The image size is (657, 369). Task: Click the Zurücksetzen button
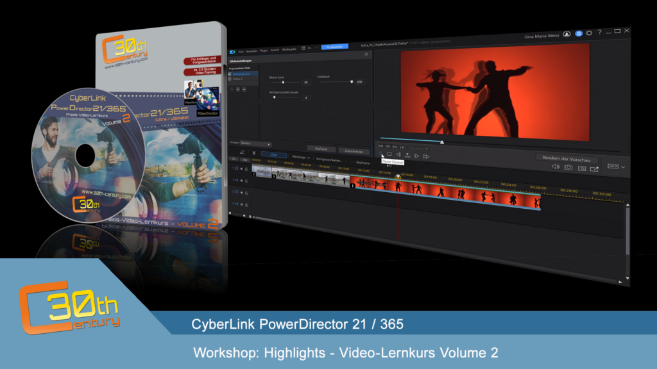click(x=354, y=151)
